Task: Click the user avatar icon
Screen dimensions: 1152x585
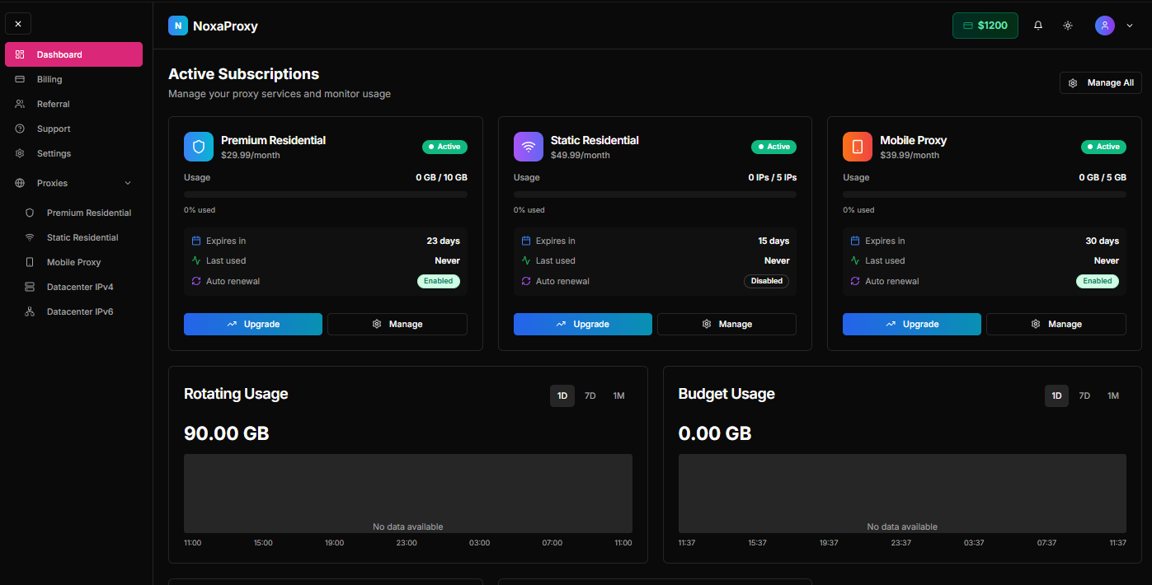Action: [x=1104, y=26]
